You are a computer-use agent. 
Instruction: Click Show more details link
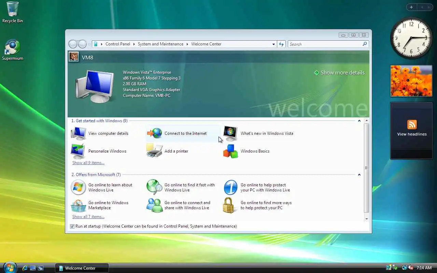click(x=339, y=73)
